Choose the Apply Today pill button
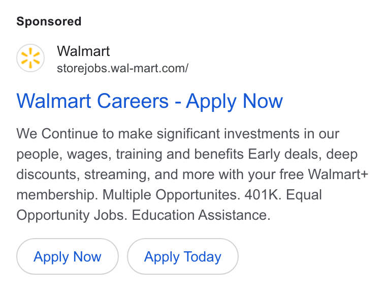This screenshot has width=386, height=291. coord(183,256)
